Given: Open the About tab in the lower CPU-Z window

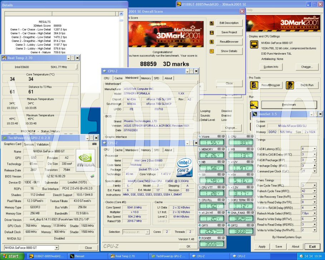Looking at the screenshot, I should point(168,150).
